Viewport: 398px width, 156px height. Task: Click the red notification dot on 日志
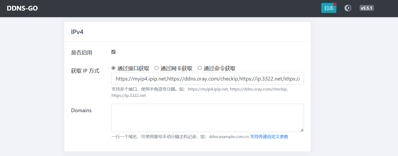tap(335, 4)
